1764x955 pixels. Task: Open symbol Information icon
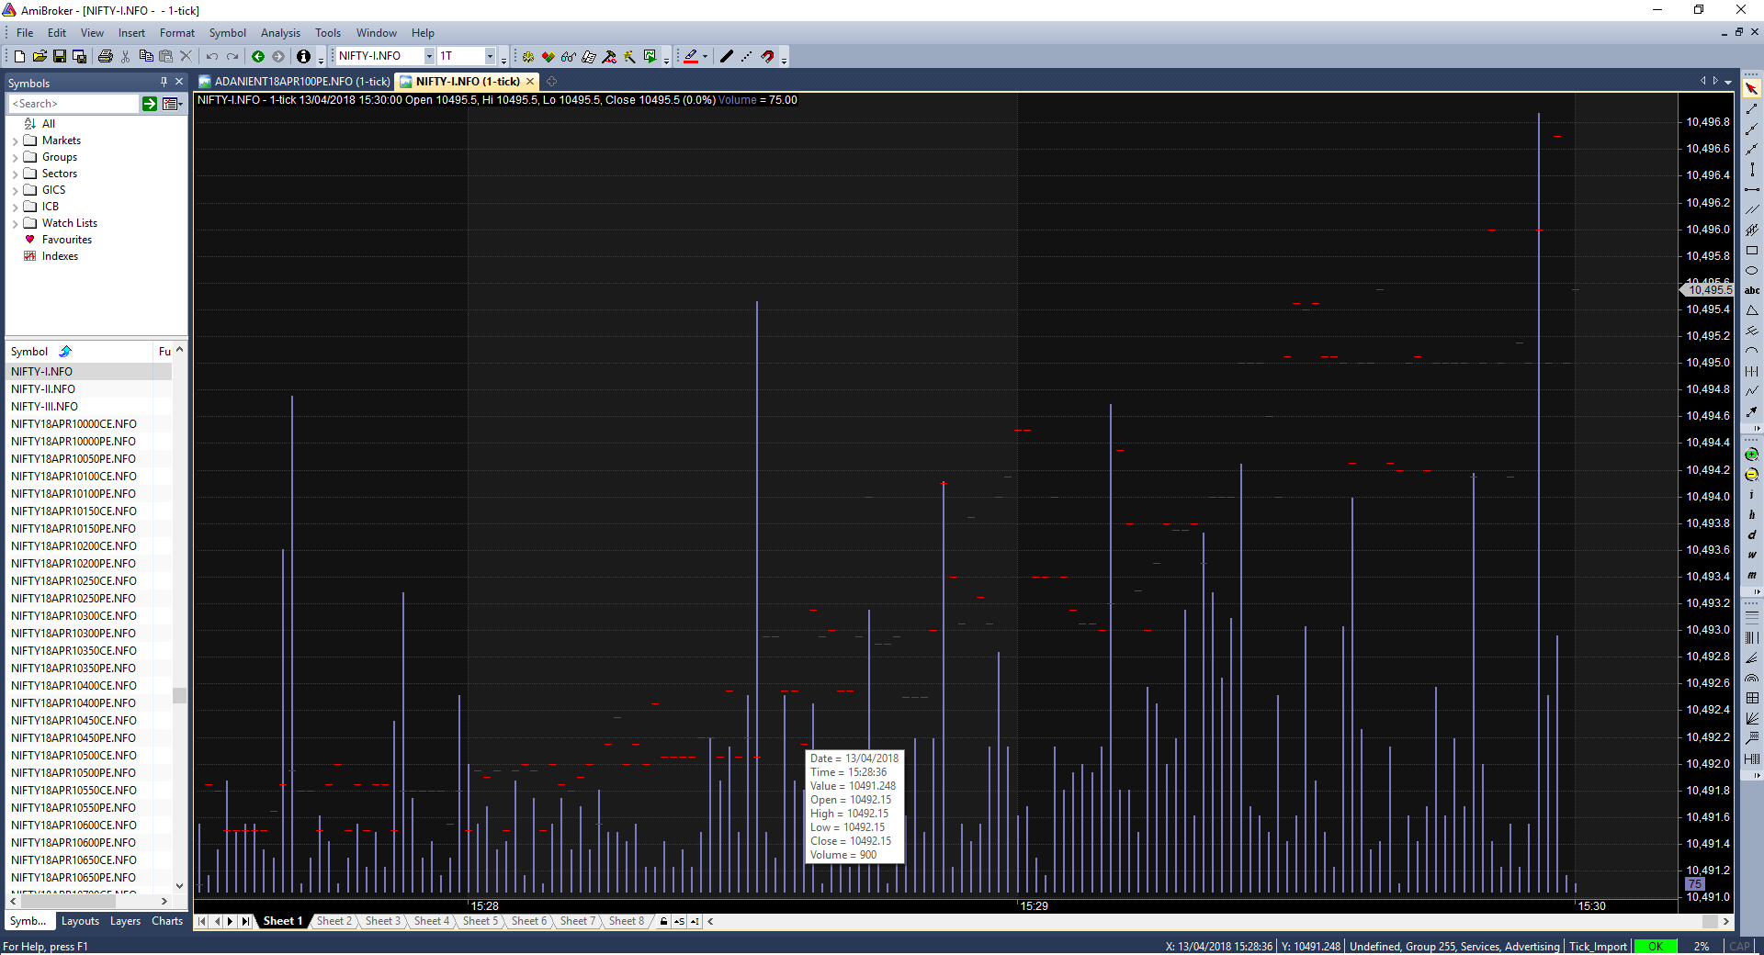303,57
